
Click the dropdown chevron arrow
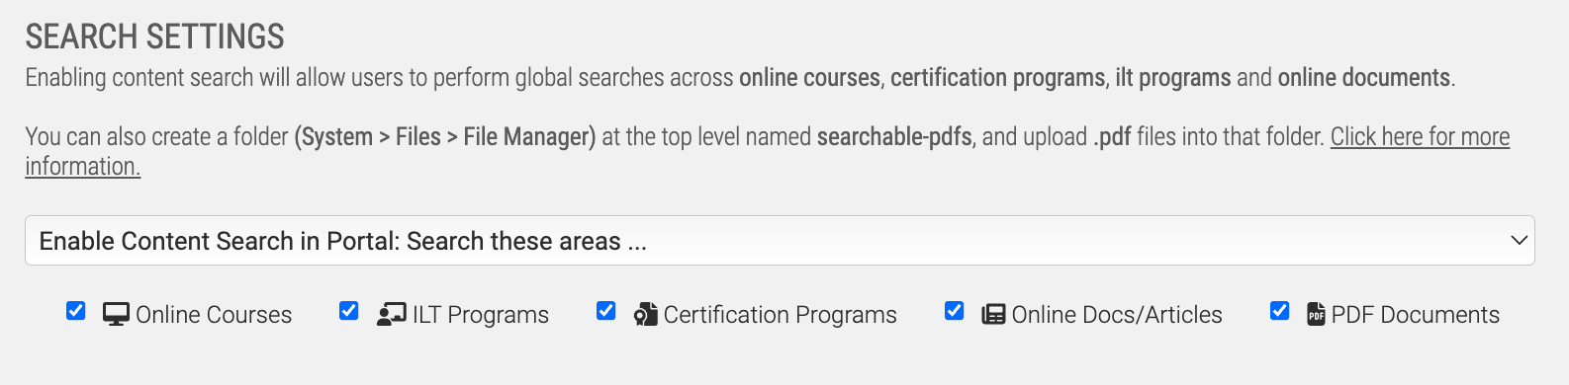click(1519, 241)
